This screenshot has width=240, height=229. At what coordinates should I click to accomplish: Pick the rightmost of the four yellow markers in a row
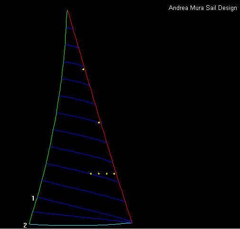tap(114, 174)
